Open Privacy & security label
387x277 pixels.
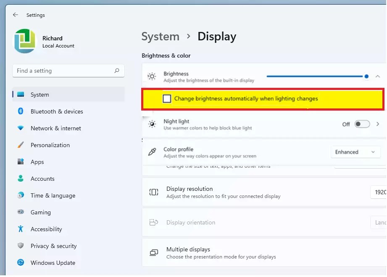pos(53,246)
